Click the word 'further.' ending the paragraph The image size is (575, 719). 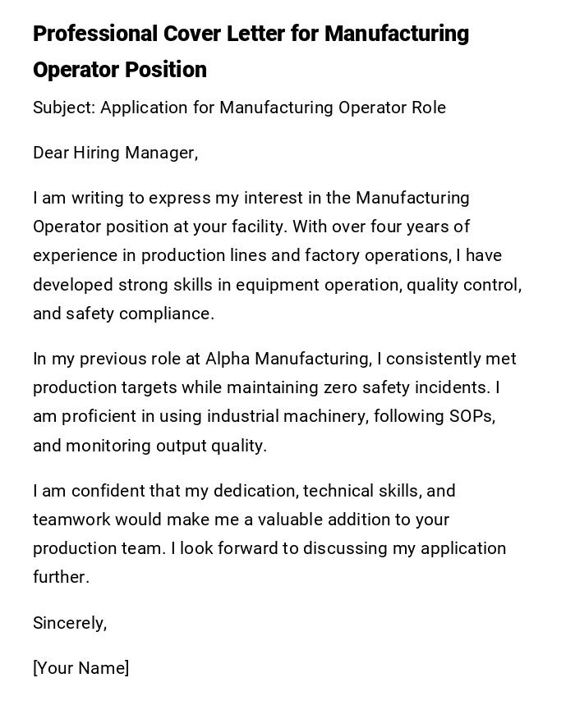61,577
